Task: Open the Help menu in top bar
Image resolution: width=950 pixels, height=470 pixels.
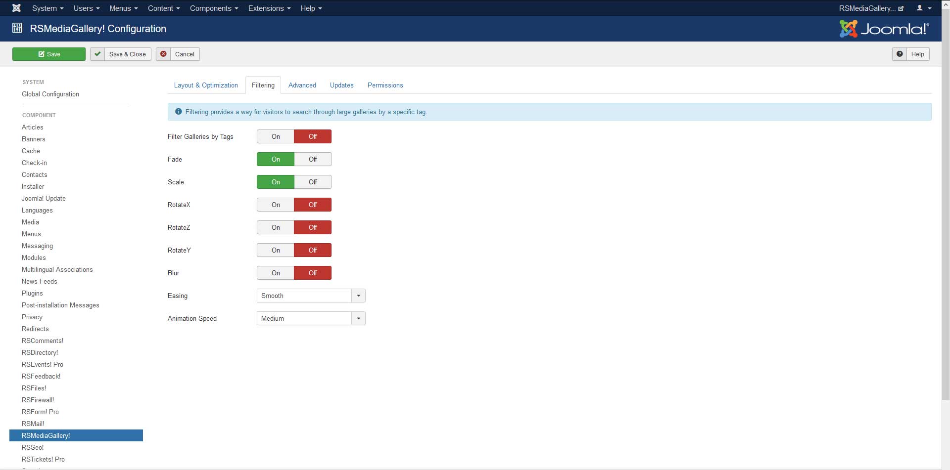Action: click(x=311, y=8)
